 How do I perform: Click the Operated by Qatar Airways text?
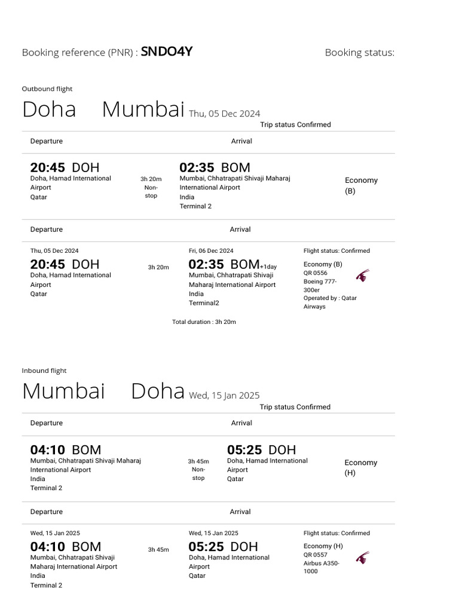[x=329, y=302]
